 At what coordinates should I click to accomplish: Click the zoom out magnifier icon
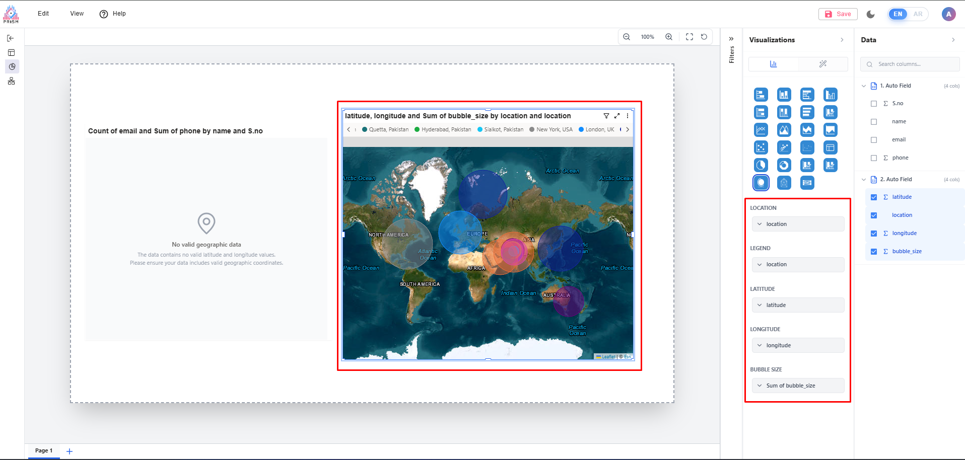pyautogui.click(x=627, y=37)
